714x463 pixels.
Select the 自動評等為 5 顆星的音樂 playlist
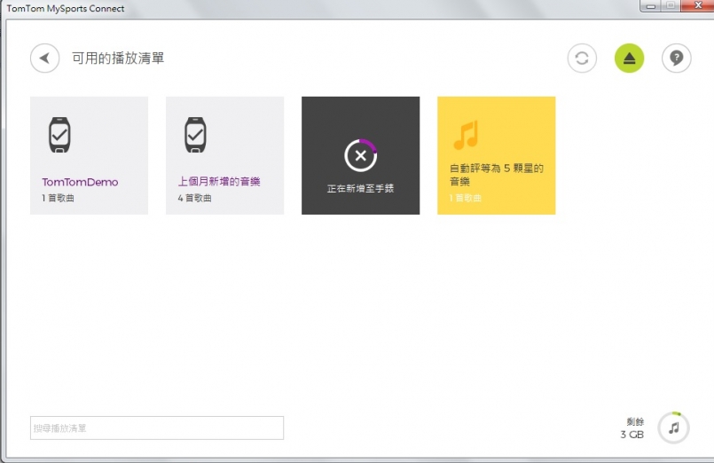[495, 173]
